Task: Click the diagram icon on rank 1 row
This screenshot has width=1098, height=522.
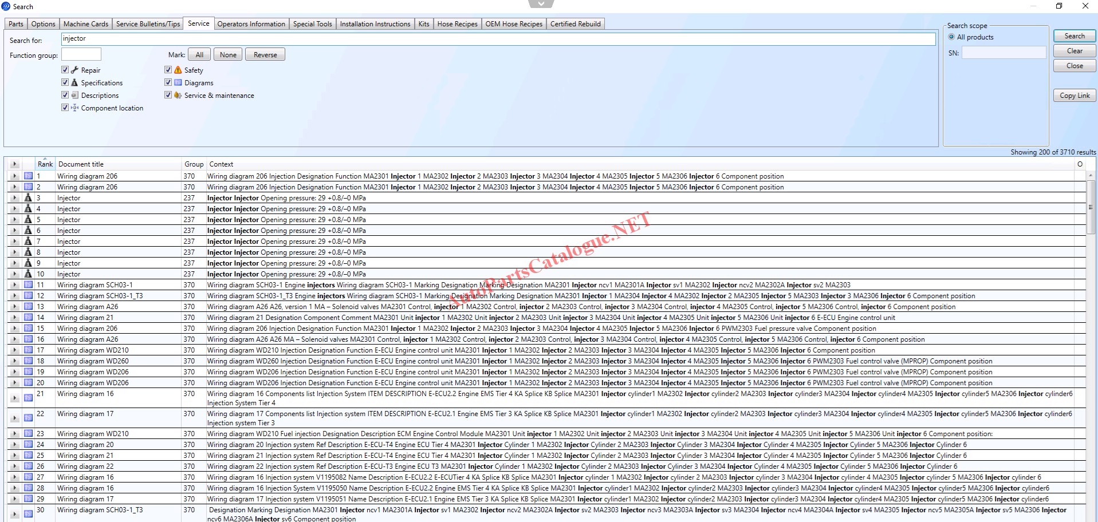Action: click(x=28, y=176)
